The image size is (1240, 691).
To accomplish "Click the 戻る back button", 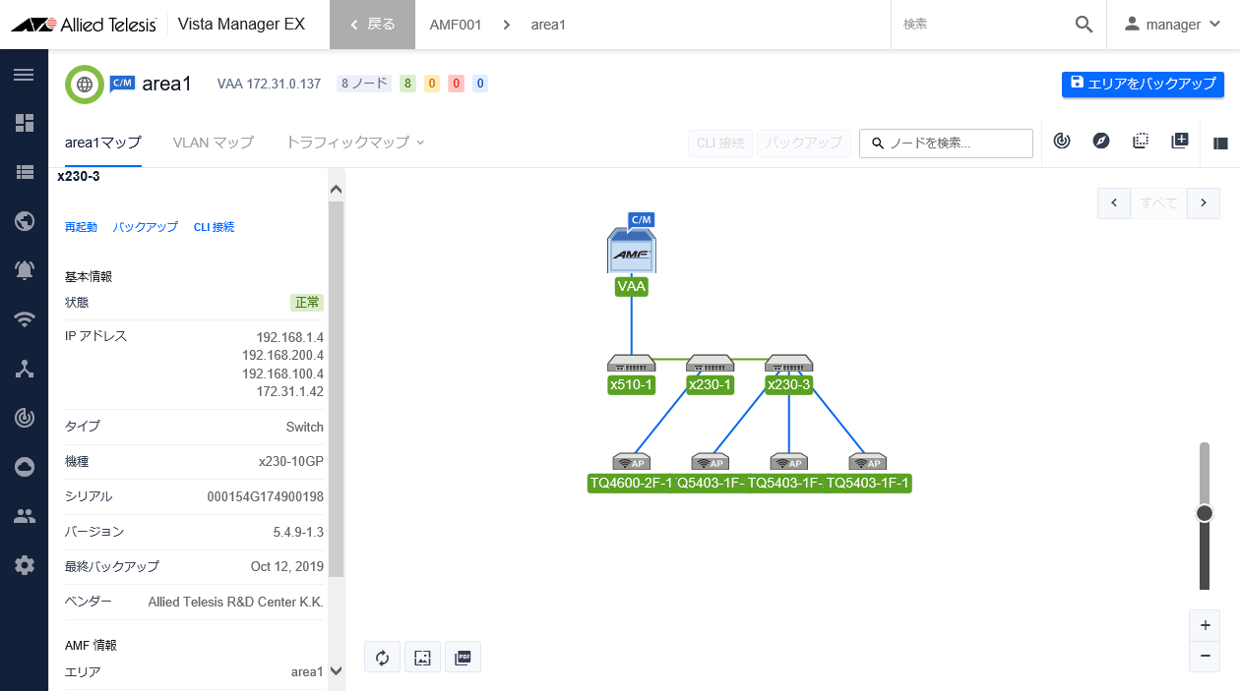I will [x=373, y=25].
